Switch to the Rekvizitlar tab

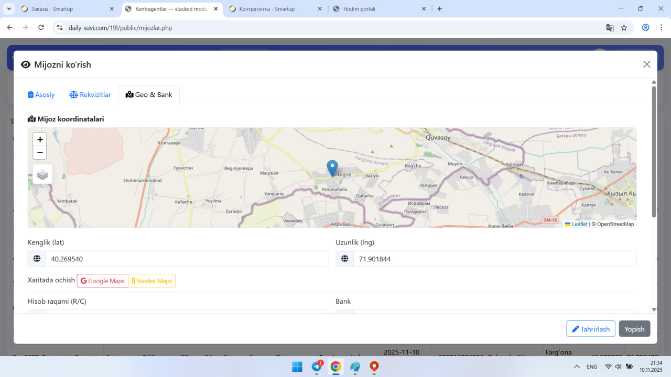pyautogui.click(x=90, y=95)
